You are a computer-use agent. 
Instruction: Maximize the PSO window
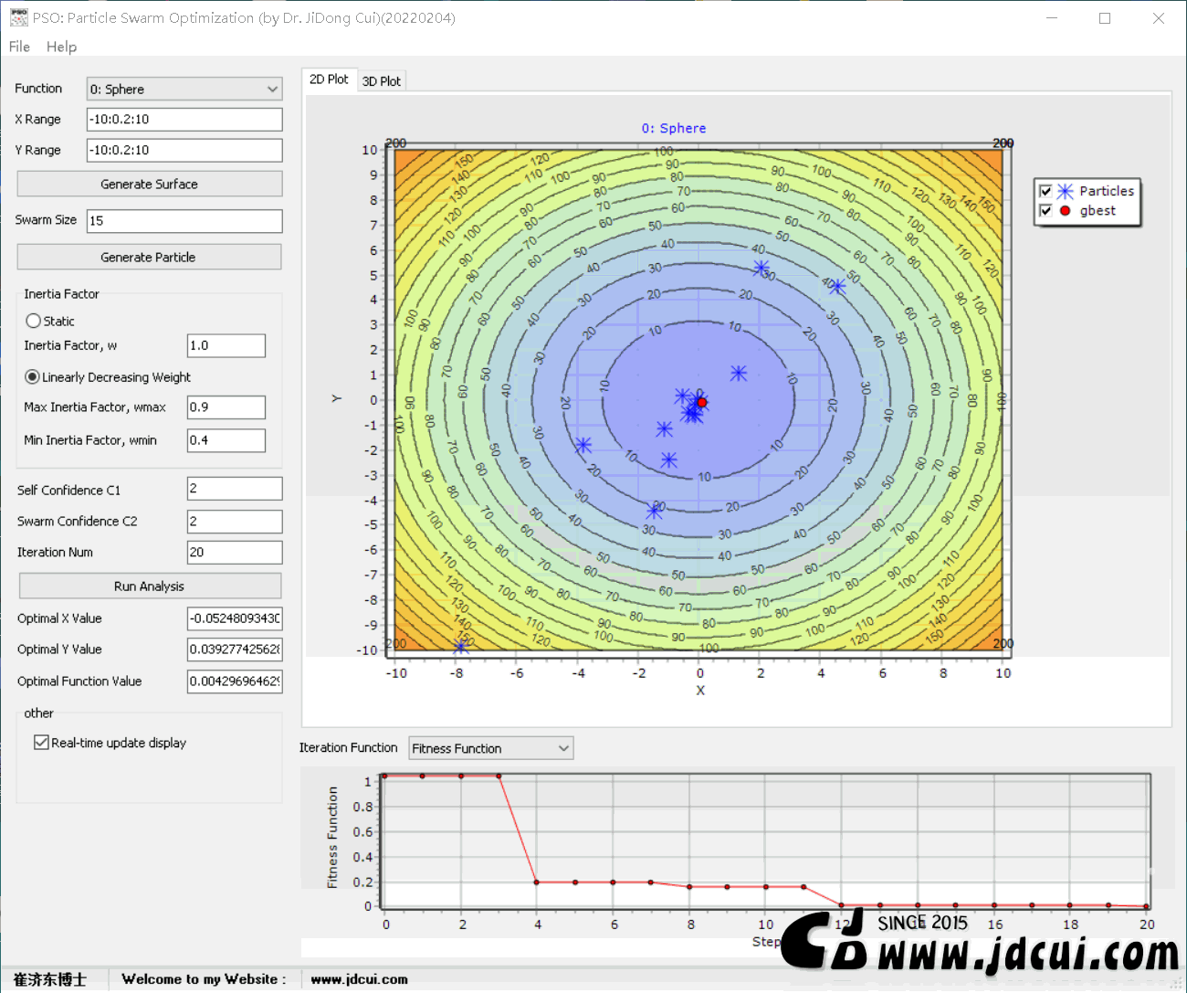pyautogui.click(x=1105, y=18)
